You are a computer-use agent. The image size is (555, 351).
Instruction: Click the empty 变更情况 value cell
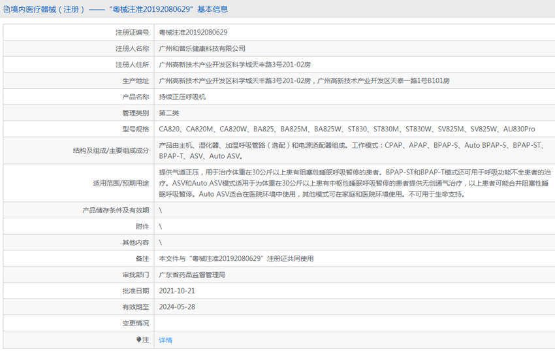[x=355, y=323]
